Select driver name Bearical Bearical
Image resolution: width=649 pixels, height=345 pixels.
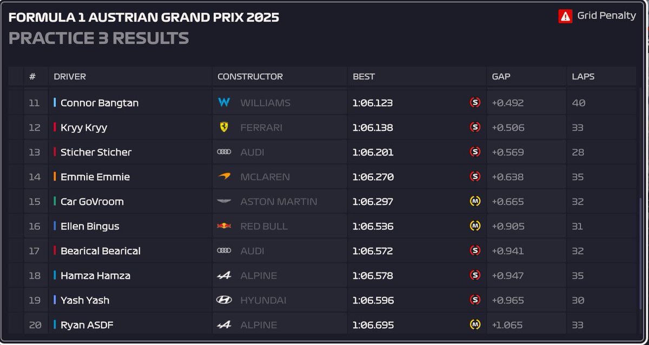(101, 251)
